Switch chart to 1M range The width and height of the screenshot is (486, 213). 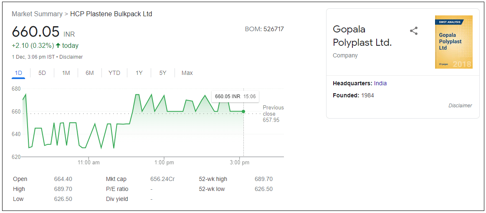[x=66, y=73]
